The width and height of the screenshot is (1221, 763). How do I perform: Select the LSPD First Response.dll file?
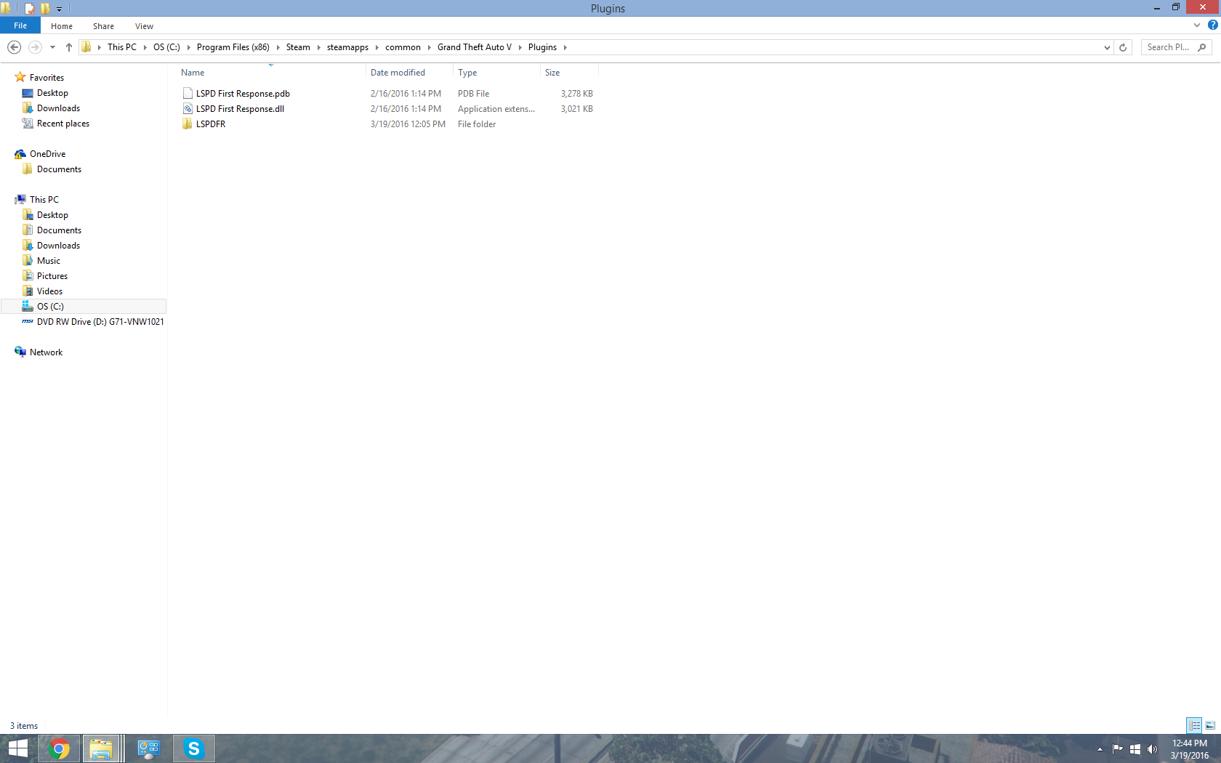tap(240, 109)
